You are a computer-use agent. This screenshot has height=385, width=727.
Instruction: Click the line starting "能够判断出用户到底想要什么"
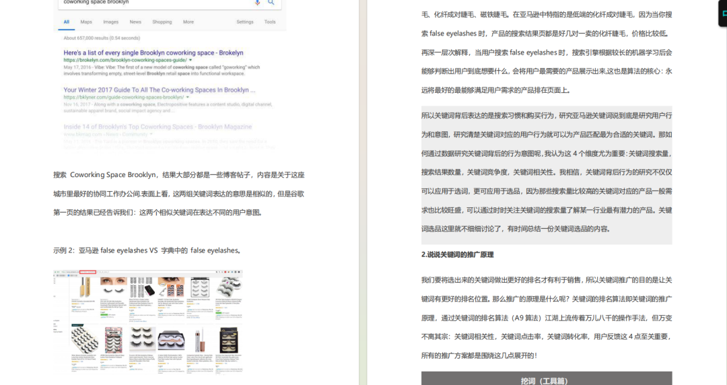pos(547,71)
